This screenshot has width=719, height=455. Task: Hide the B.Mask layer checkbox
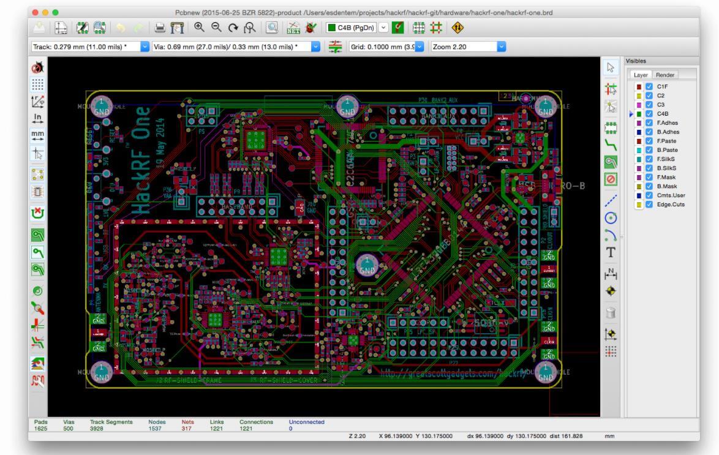pos(649,186)
